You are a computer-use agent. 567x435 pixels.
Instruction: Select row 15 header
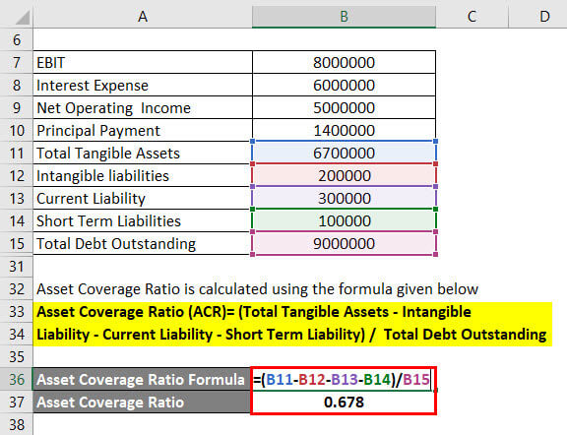[x=17, y=243]
